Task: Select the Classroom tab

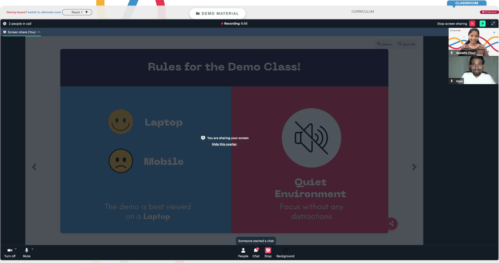Action: (x=467, y=3)
